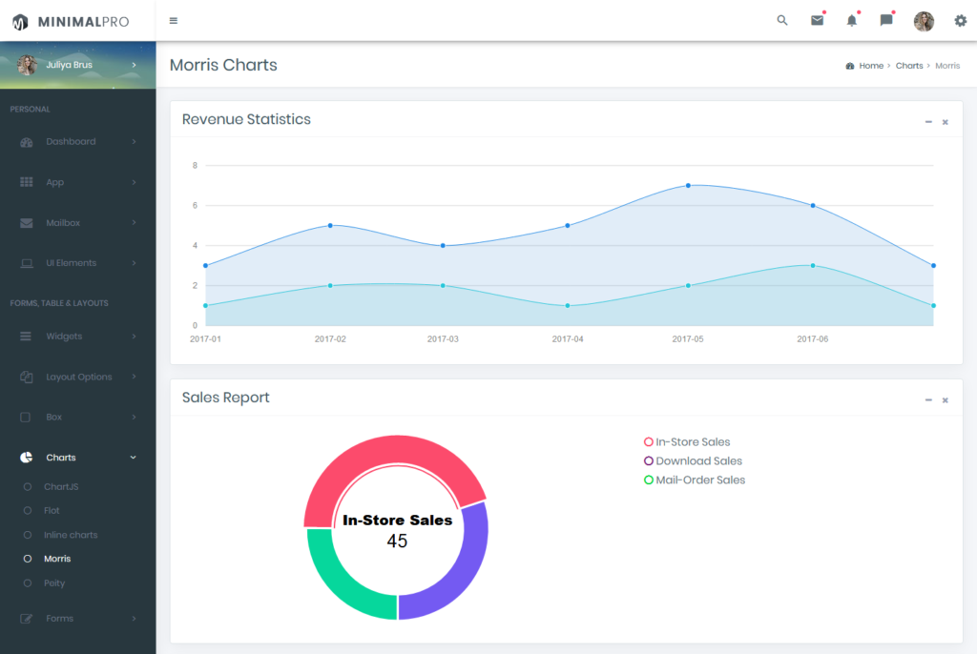Open the Widgets sidebar menu

tap(78, 336)
